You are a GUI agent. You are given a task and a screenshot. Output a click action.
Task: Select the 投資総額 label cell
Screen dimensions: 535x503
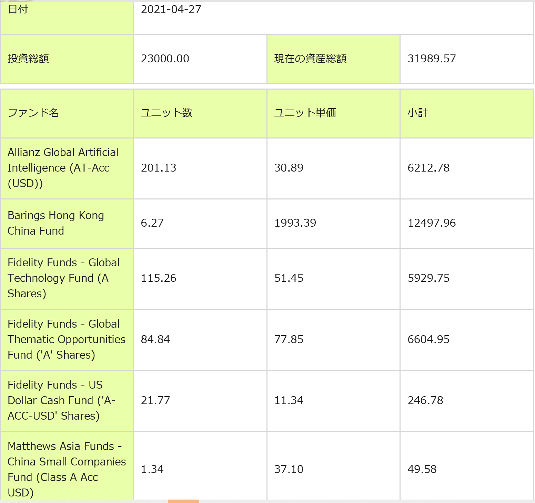28,59
